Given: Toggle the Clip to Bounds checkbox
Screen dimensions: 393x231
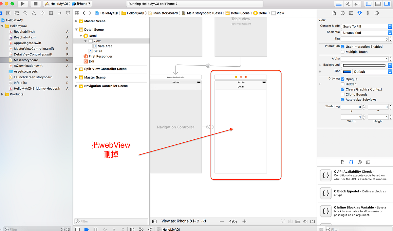Looking at the screenshot, I should pyautogui.click(x=342, y=95).
